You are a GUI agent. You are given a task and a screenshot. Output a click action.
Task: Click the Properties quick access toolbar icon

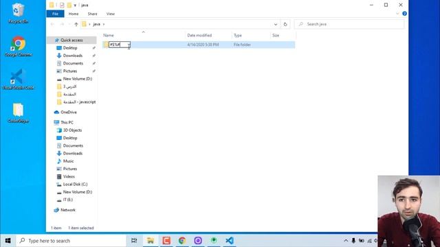(62, 5)
